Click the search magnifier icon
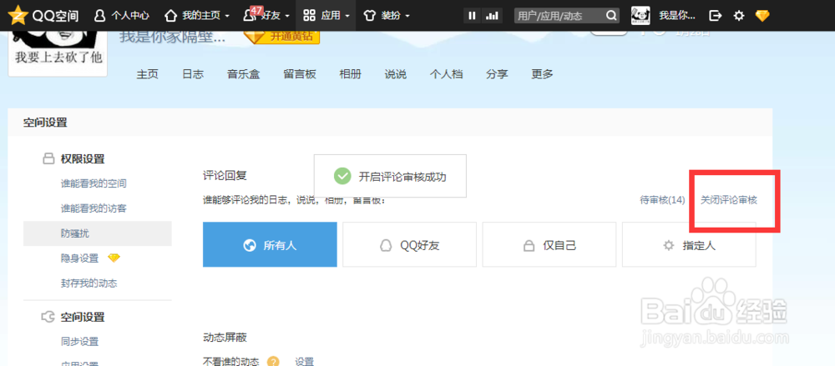 (611, 15)
